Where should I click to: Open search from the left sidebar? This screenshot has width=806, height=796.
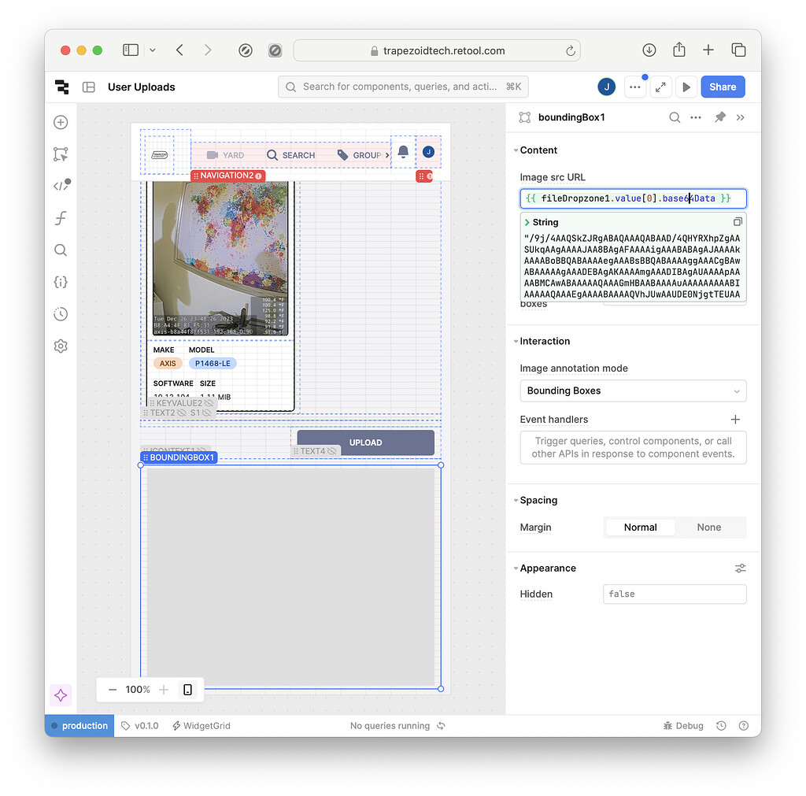click(61, 250)
